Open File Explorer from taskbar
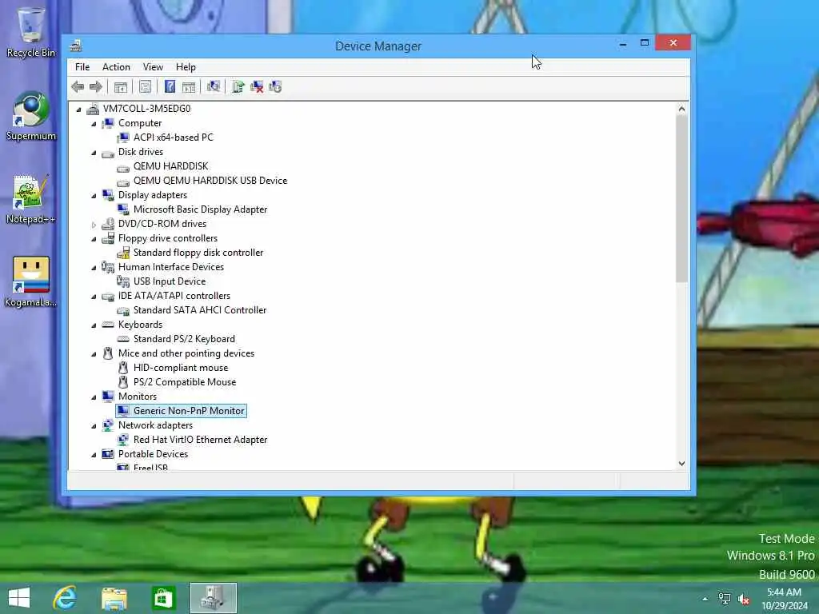The image size is (819, 614). coord(114,598)
